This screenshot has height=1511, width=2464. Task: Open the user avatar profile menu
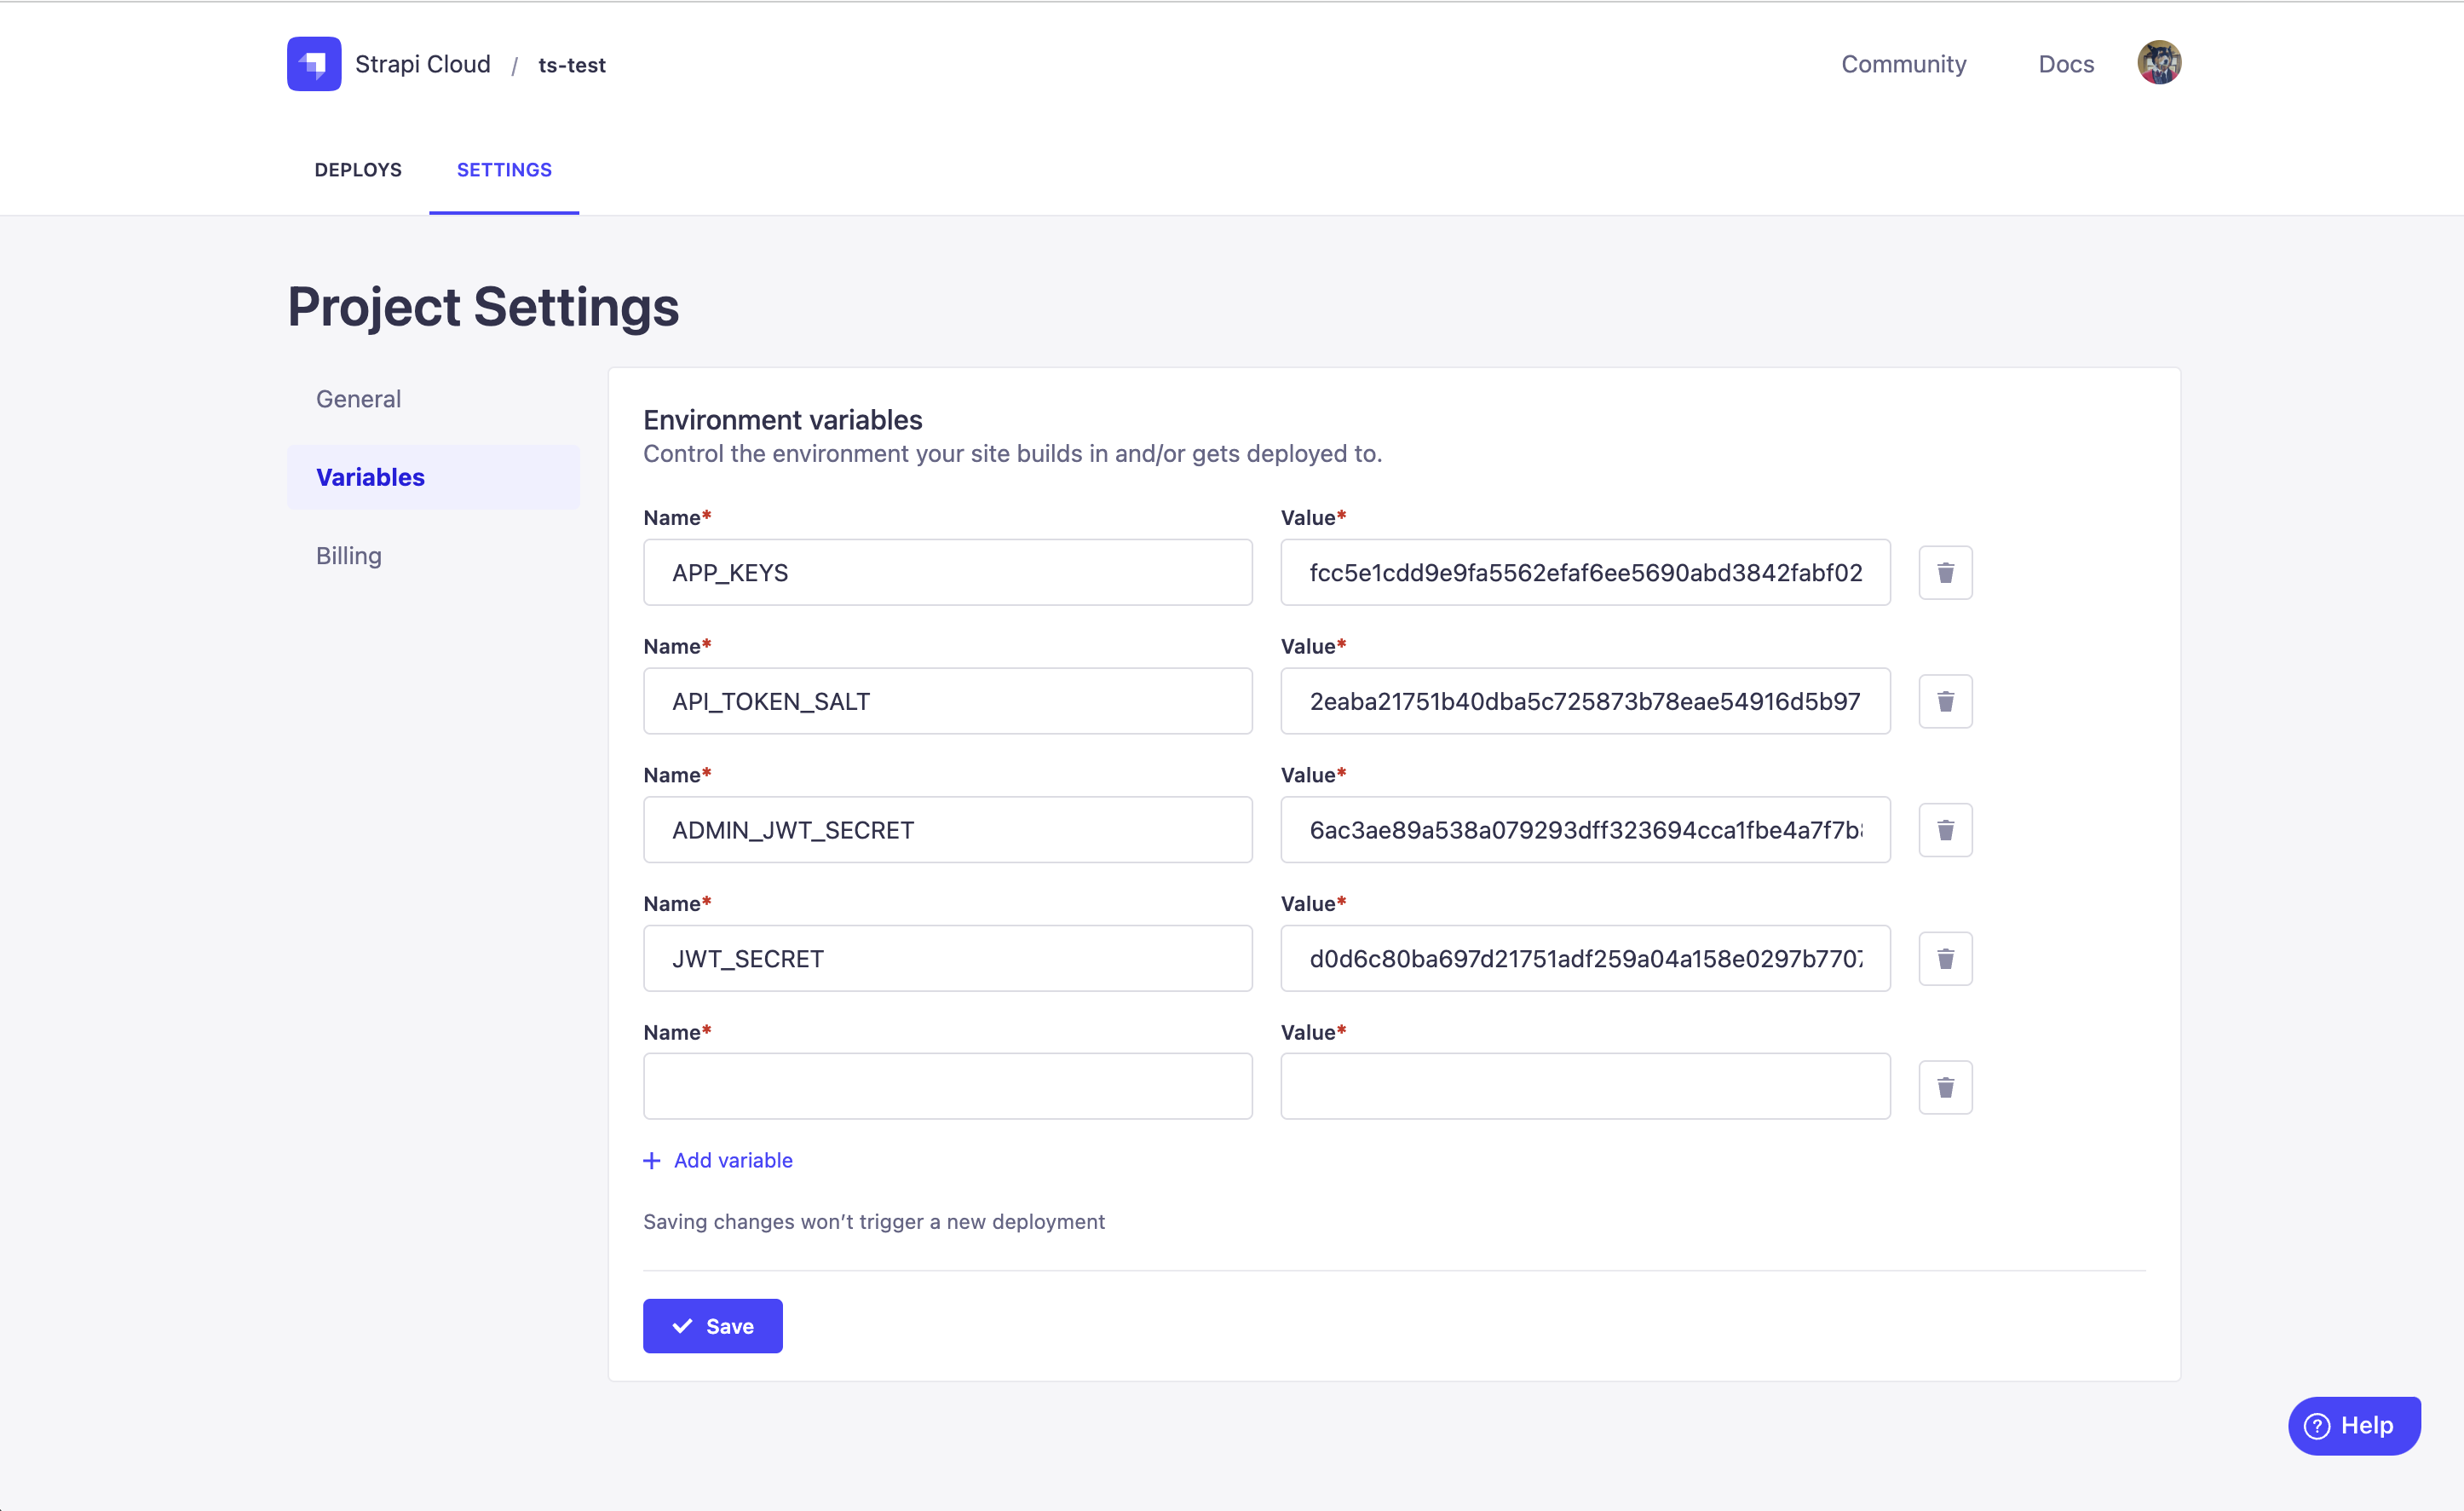pos(2158,63)
